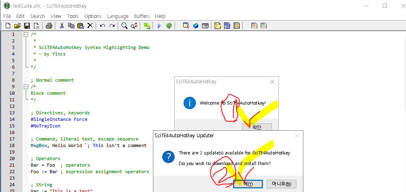Open window inspector tool icon

pos(186,26)
